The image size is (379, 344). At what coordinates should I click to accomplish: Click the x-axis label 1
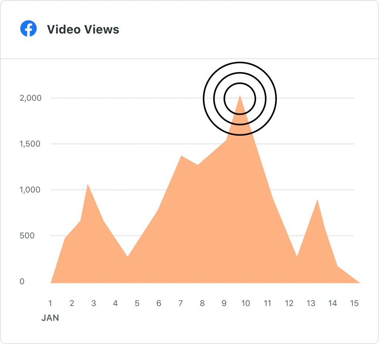(x=50, y=303)
